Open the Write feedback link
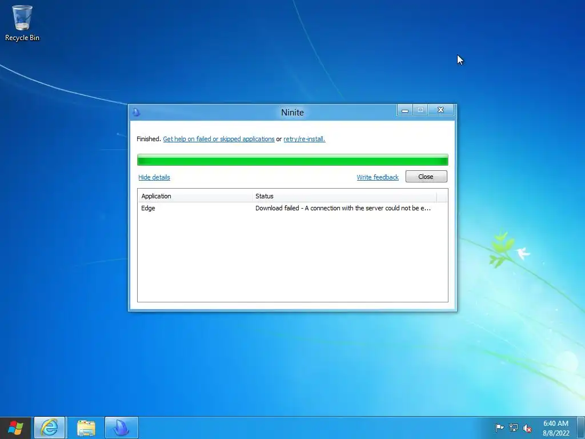Image resolution: width=585 pixels, height=439 pixels. (378, 177)
